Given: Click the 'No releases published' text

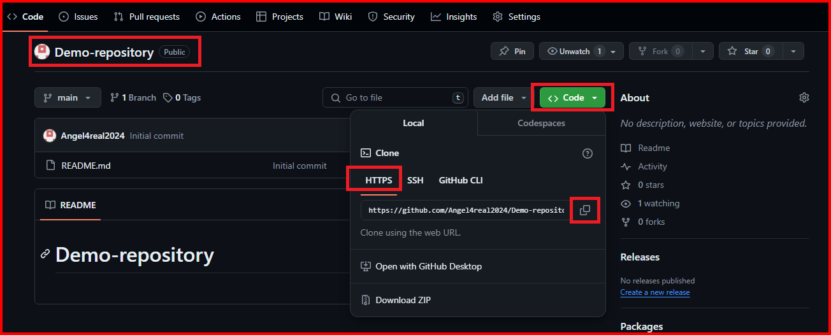Looking at the screenshot, I should pyautogui.click(x=658, y=281).
